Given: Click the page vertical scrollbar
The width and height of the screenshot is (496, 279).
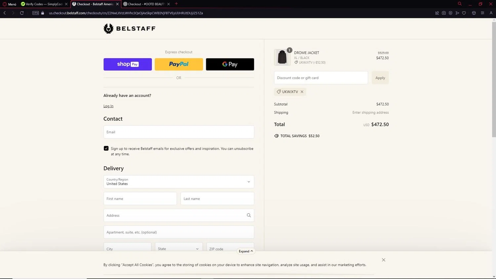Looking at the screenshot, I should [x=494, y=79].
